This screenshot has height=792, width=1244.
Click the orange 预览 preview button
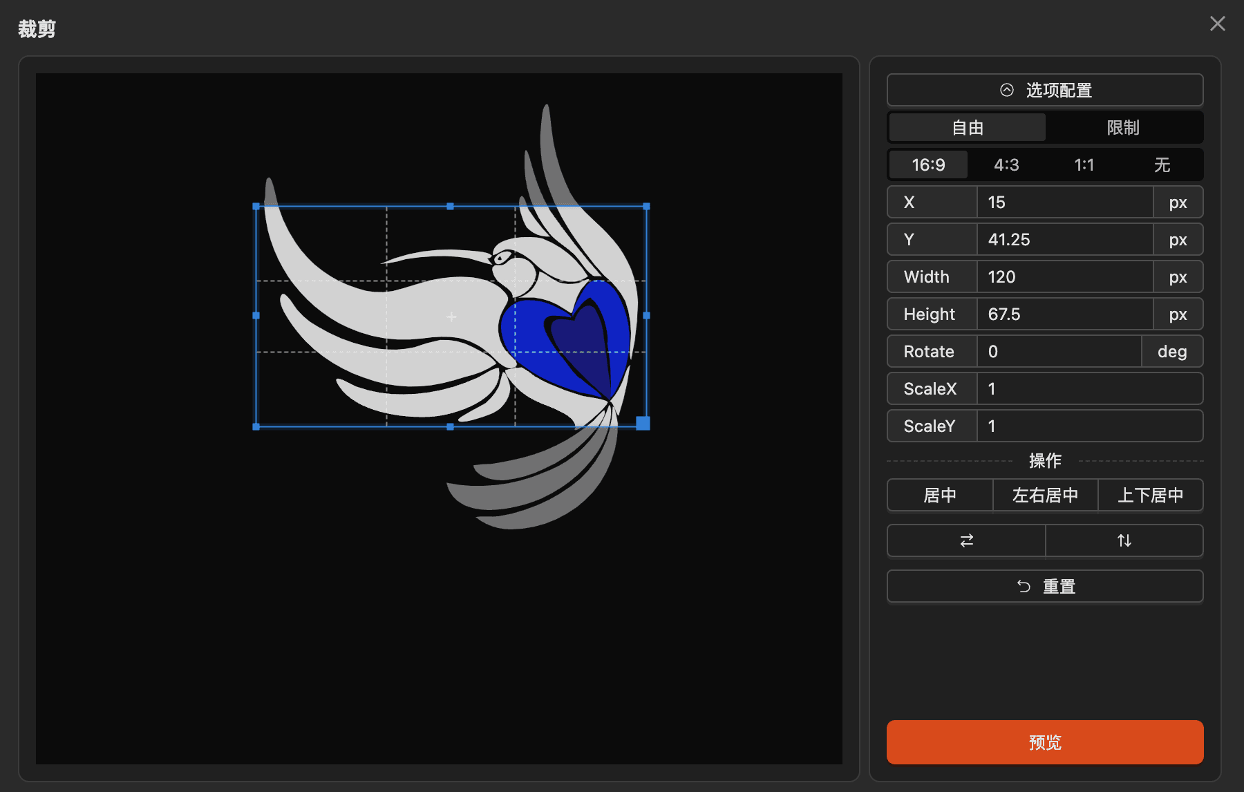tap(1044, 742)
